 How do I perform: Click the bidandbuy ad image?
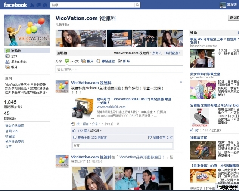tap(202, 58)
